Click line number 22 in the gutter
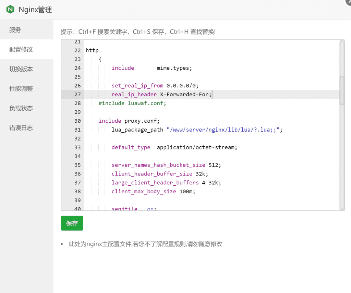The height and width of the screenshot is (293, 351). coord(77,50)
